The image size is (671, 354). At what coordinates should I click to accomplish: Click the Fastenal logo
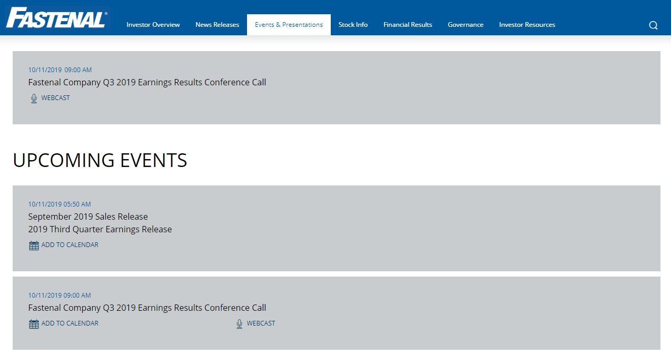(57, 17)
